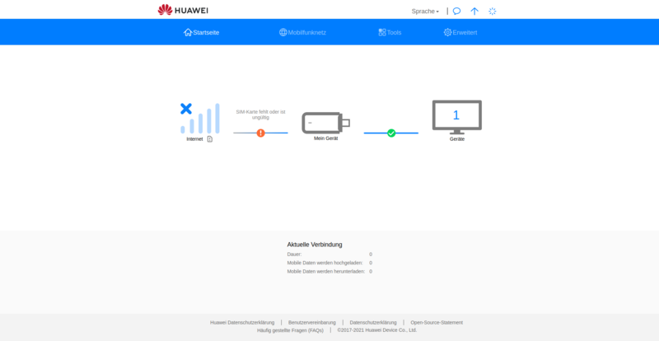Open Häufig gestellte Fragen (FAQs)
The width and height of the screenshot is (659, 341).
click(x=290, y=330)
